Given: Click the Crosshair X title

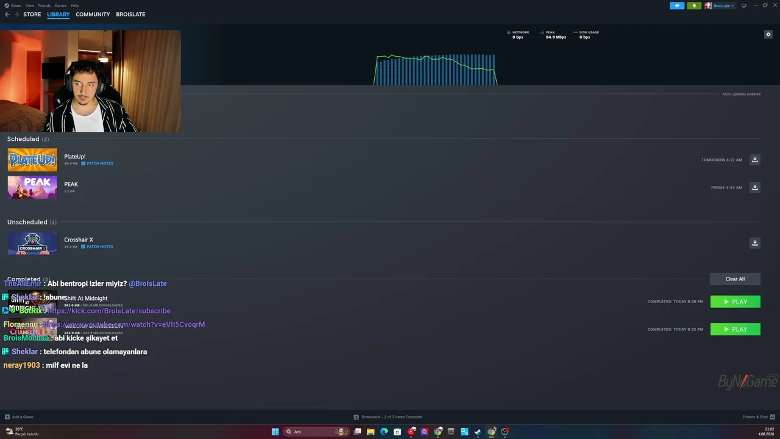Looking at the screenshot, I should (x=79, y=240).
